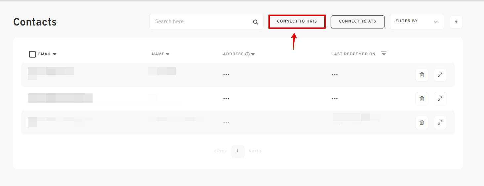The width and height of the screenshot is (484, 186).
Task: Go to page 1
Action: tap(238, 151)
